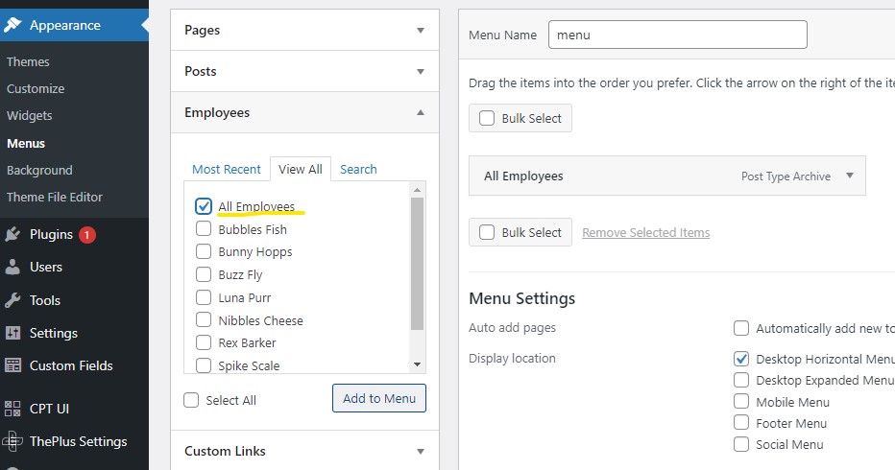Screen dimensions: 895x470
Task: Enable the Mobile Menu display location
Action: click(x=741, y=402)
